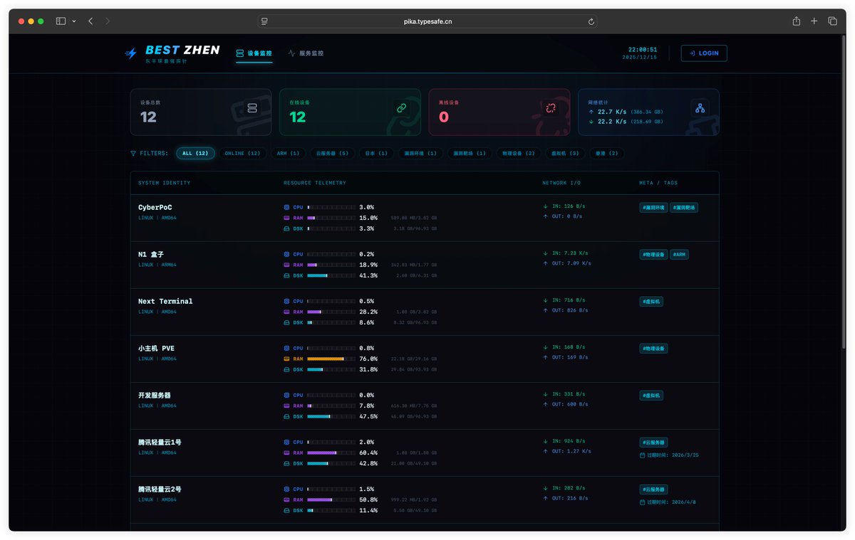Toggle the 香港 (2) filter chip
Screen dimensions: 855x540
pos(607,153)
